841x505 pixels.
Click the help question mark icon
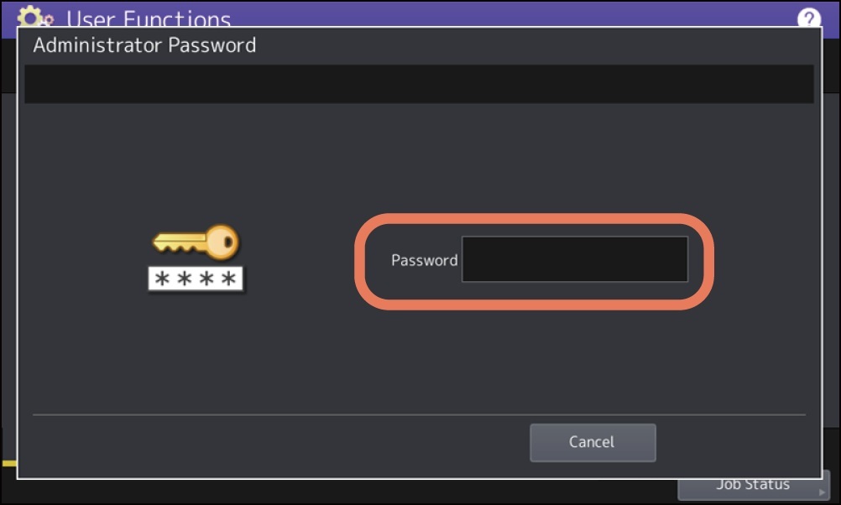click(808, 18)
